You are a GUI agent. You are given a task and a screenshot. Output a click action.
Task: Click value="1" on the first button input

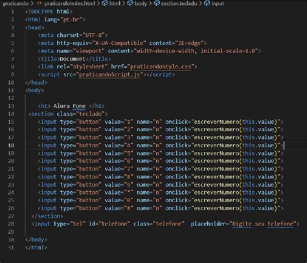coord(119,122)
